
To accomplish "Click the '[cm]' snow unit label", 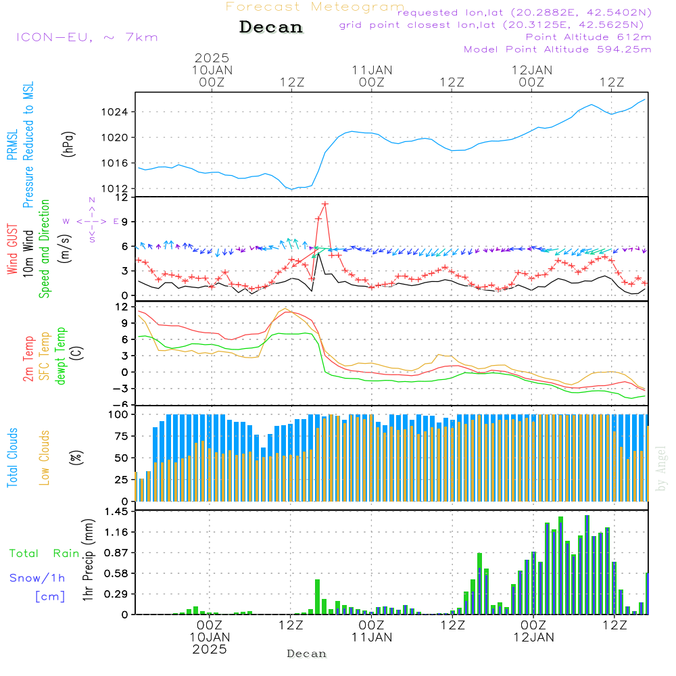I will pyautogui.click(x=50, y=597).
